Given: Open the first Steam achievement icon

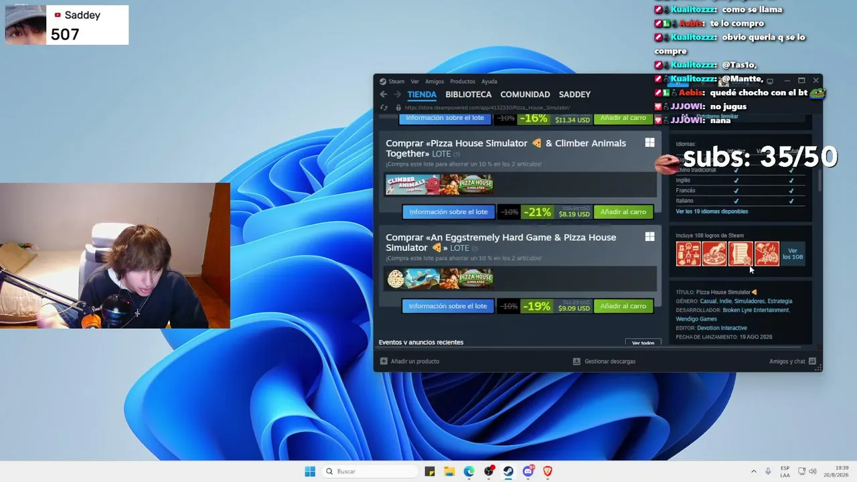Looking at the screenshot, I should [x=688, y=254].
